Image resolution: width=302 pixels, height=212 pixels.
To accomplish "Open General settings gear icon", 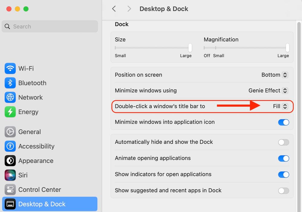I will 10,132.
